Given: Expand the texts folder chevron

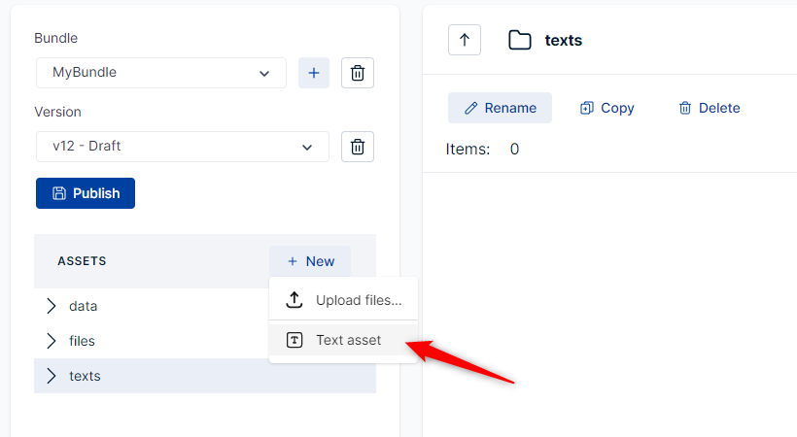Looking at the screenshot, I should pyautogui.click(x=52, y=376).
